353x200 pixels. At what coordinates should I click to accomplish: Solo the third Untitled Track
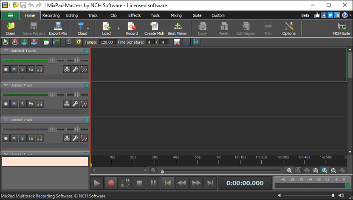pyautogui.click(x=22, y=139)
